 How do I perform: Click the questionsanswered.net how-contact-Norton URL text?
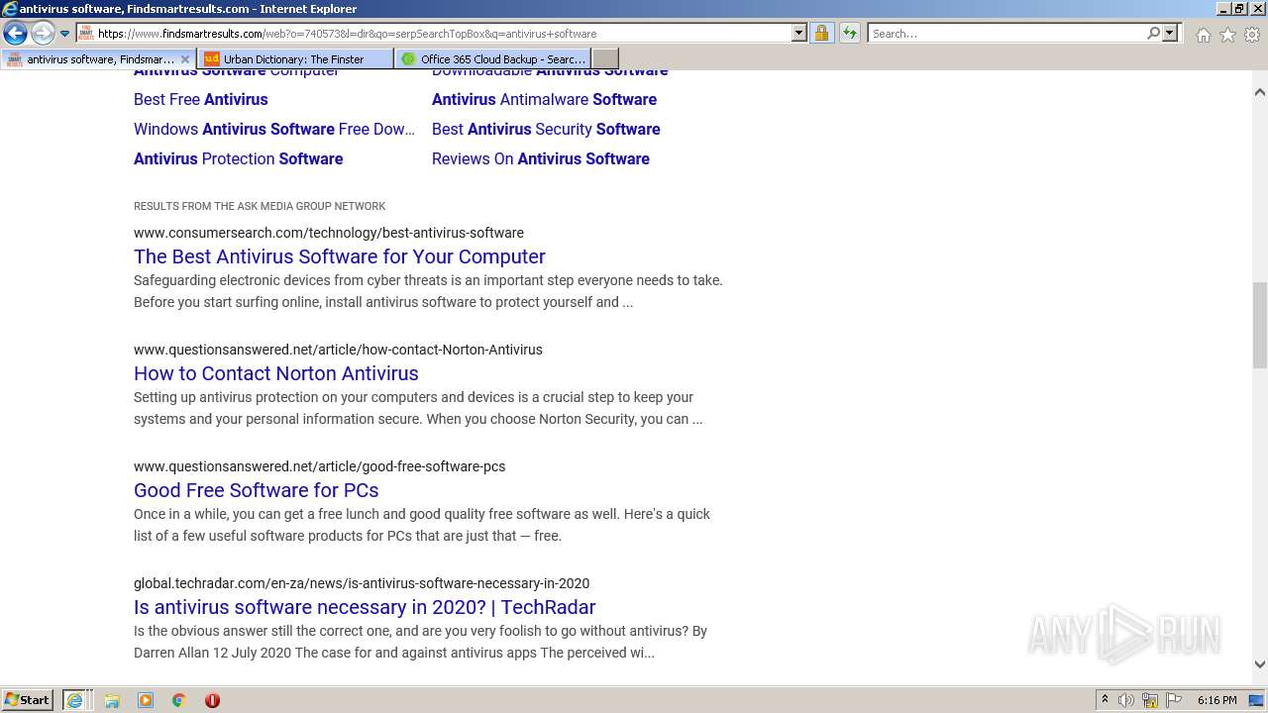(338, 350)
